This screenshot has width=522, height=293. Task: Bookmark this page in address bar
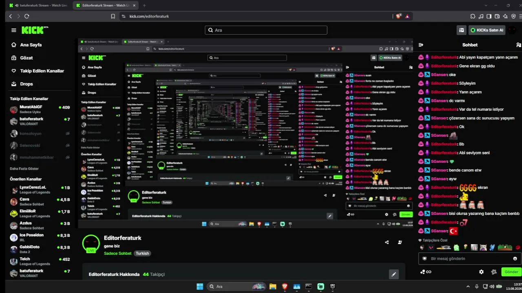(x=113, y=16)
